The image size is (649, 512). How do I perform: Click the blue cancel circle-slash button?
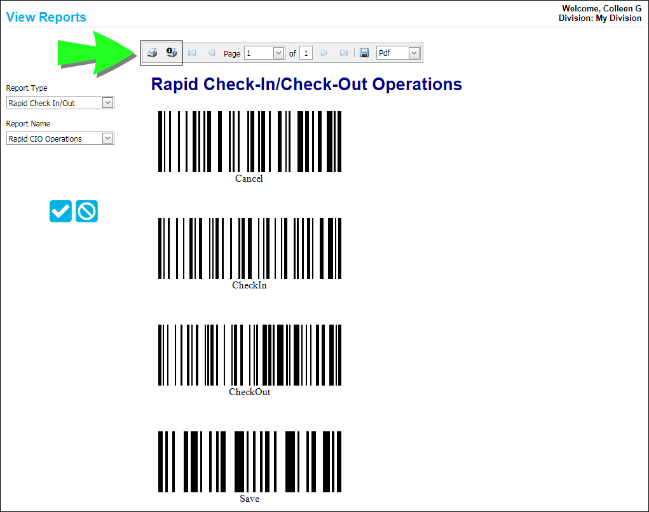pos(86,212)
